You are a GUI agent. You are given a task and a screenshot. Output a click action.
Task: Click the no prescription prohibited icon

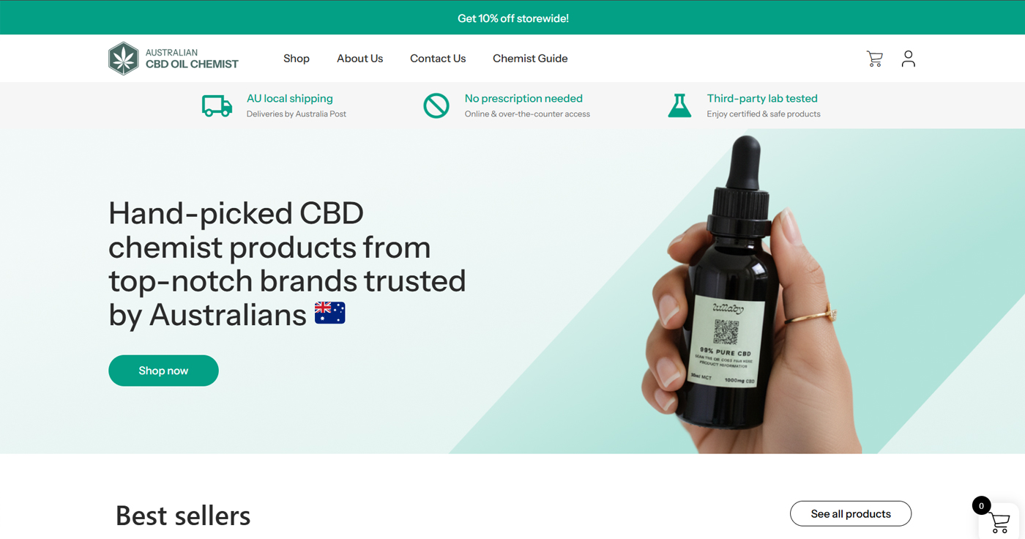(x=436, y=105)
